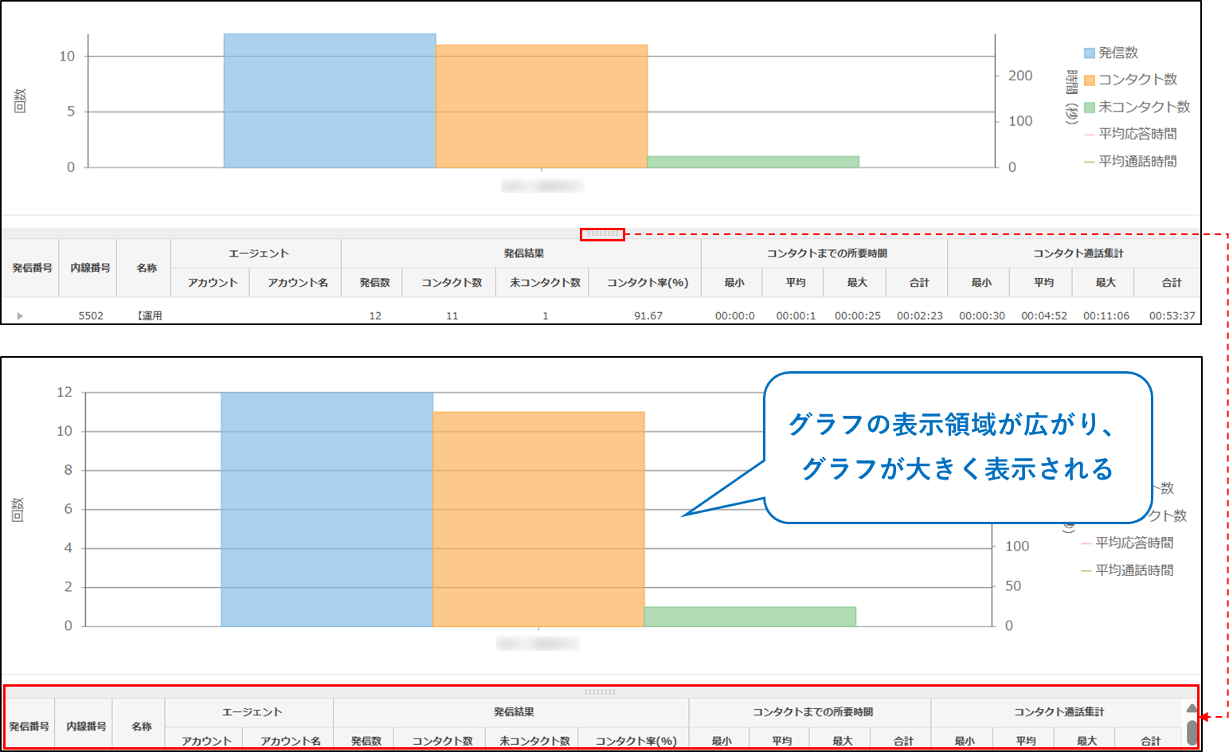The image size is (1229, 752).
Task: Click アカウント名 header in the upper table
Action: tap(297, 283)
